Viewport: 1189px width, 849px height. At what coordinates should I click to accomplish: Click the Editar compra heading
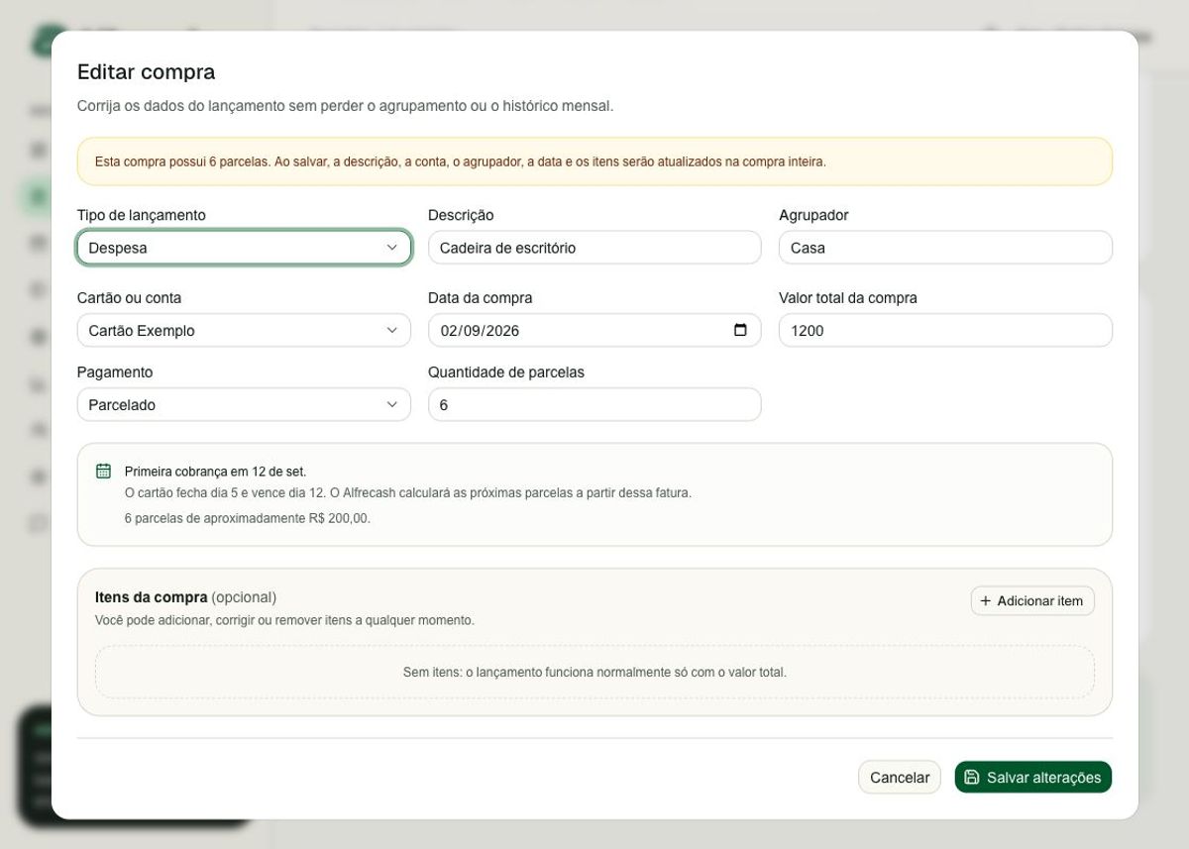coord(147,71)
